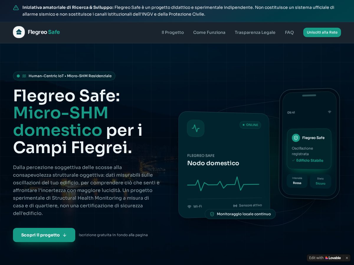
Task: Click the Monitoraggio locale continuo badge
Action: pos(240,214)
